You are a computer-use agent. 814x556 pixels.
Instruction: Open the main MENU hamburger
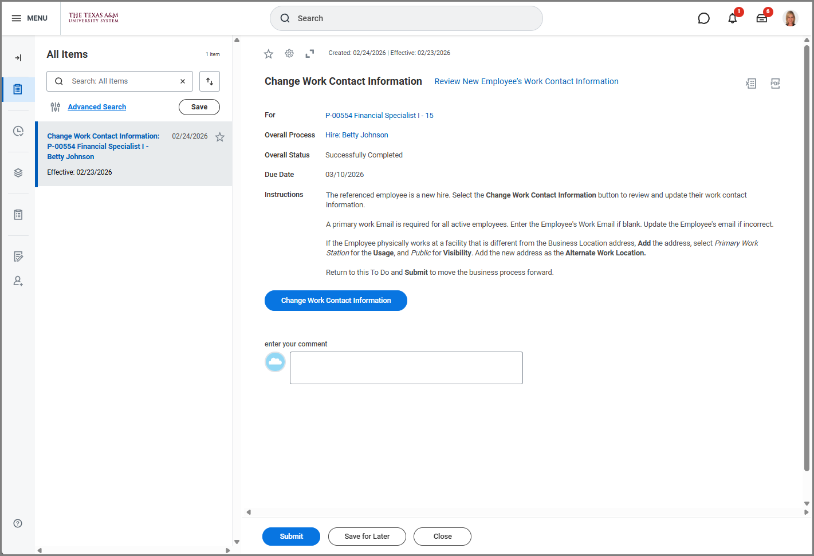tap(29, 18)
